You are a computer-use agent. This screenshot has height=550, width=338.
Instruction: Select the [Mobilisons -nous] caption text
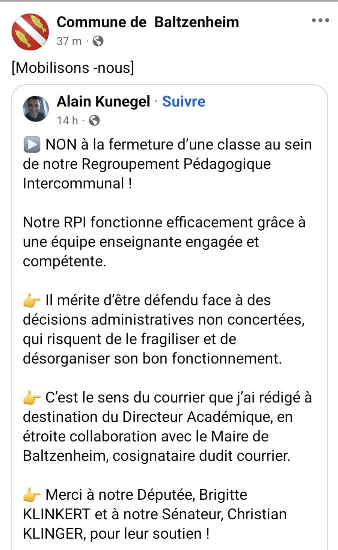(73, 68)
